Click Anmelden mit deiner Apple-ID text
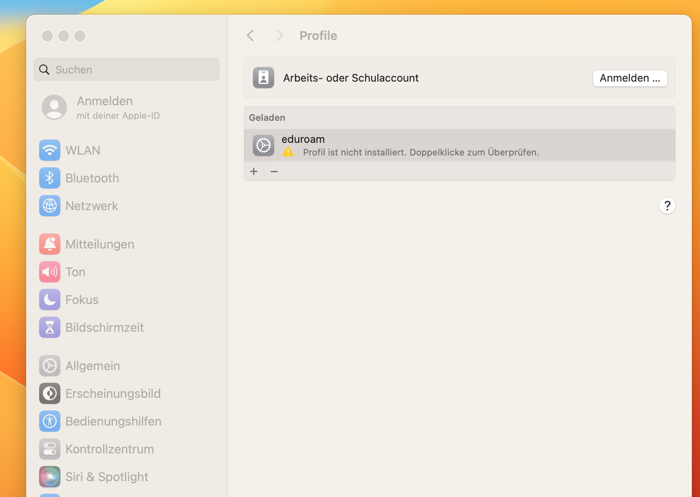700x497 pixels. pos(118,108)
